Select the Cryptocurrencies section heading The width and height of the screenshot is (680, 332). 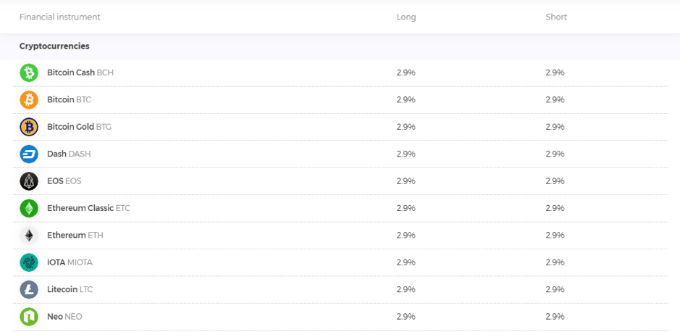(x=54, y=46)
